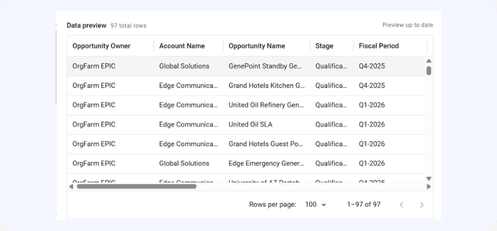Go to the next page arrow
This screenshot has height=231, width=497.
[422, 205]
